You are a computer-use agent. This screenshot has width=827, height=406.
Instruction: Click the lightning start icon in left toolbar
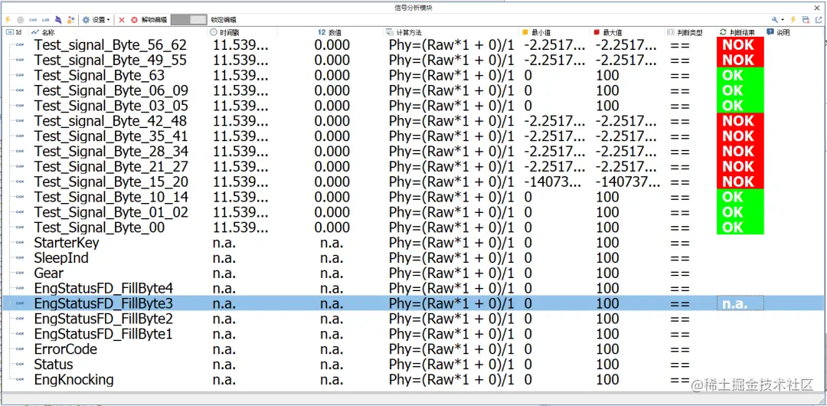[x=8, y=20]
